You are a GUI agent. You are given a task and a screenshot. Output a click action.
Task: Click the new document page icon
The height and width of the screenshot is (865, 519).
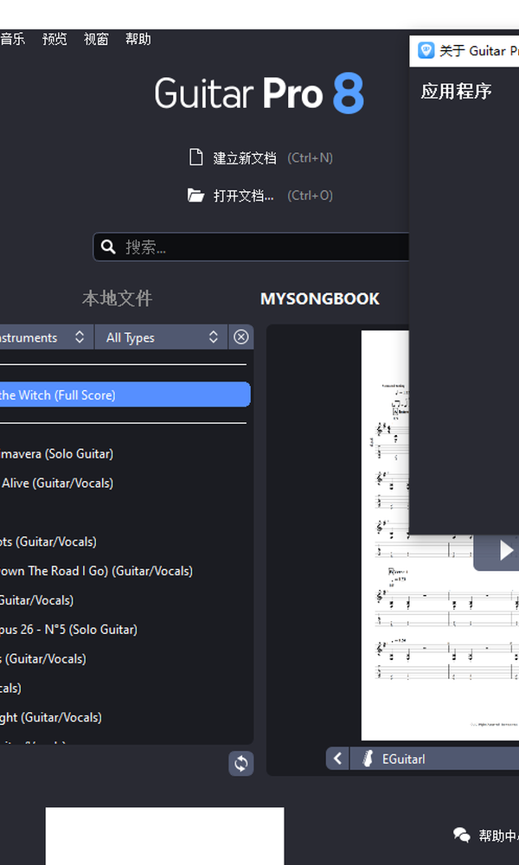pyautogui.click(x=195, y=157)
